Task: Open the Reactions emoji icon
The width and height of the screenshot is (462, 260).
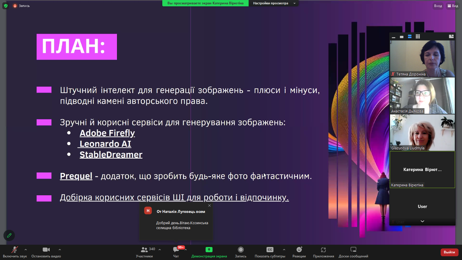Action: [x=299, y=250]
